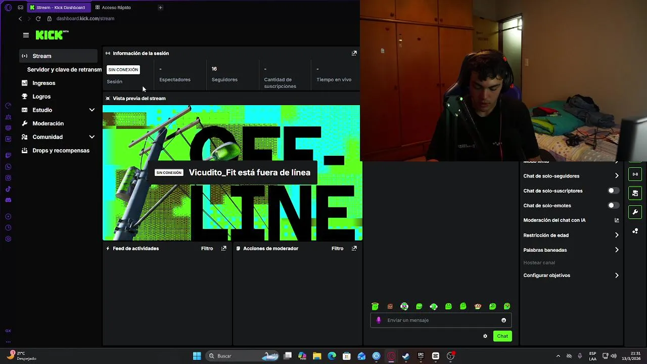Open Steam from the taskbar
This screenshot has height=364, width=647.
405,356
